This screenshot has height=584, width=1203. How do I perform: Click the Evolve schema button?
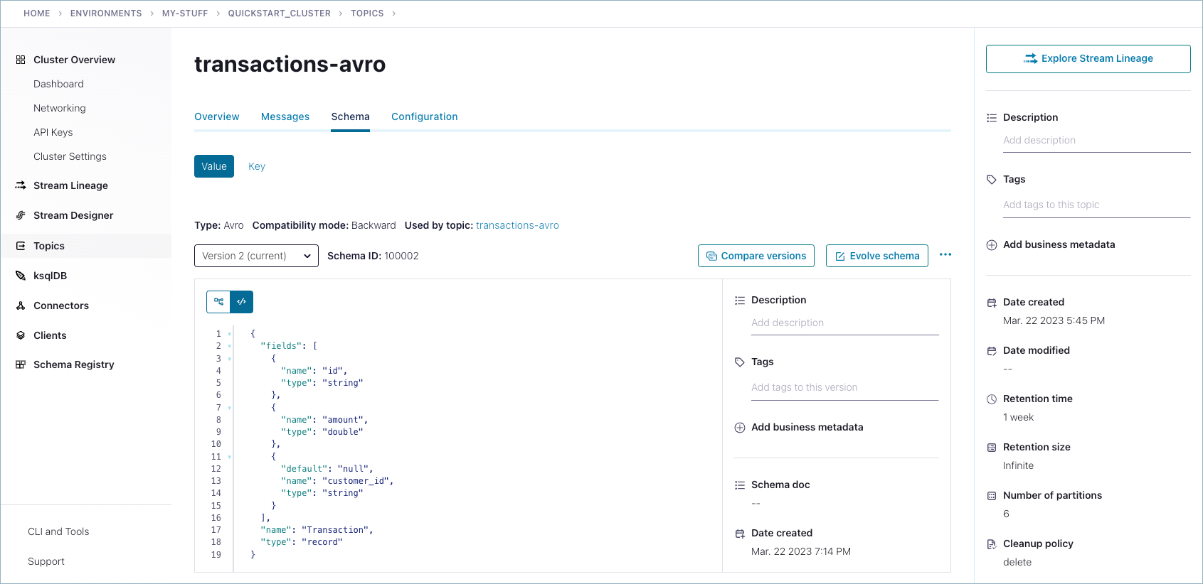click(x=876, y=256)
